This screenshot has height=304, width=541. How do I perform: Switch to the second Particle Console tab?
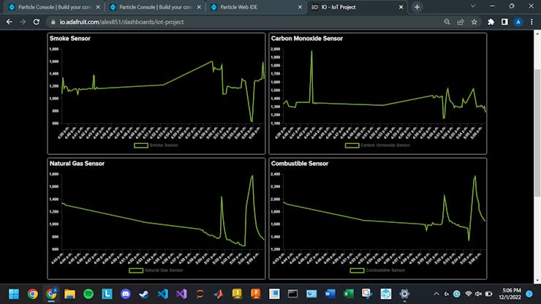[155, 7]
